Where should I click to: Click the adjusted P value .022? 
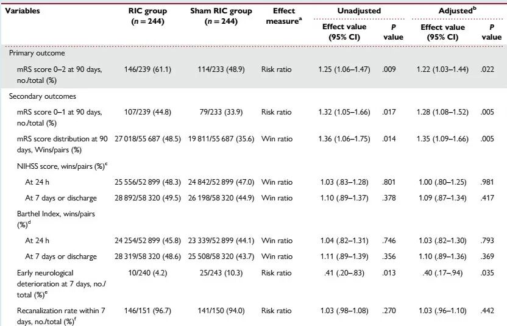tap(487, 69)
